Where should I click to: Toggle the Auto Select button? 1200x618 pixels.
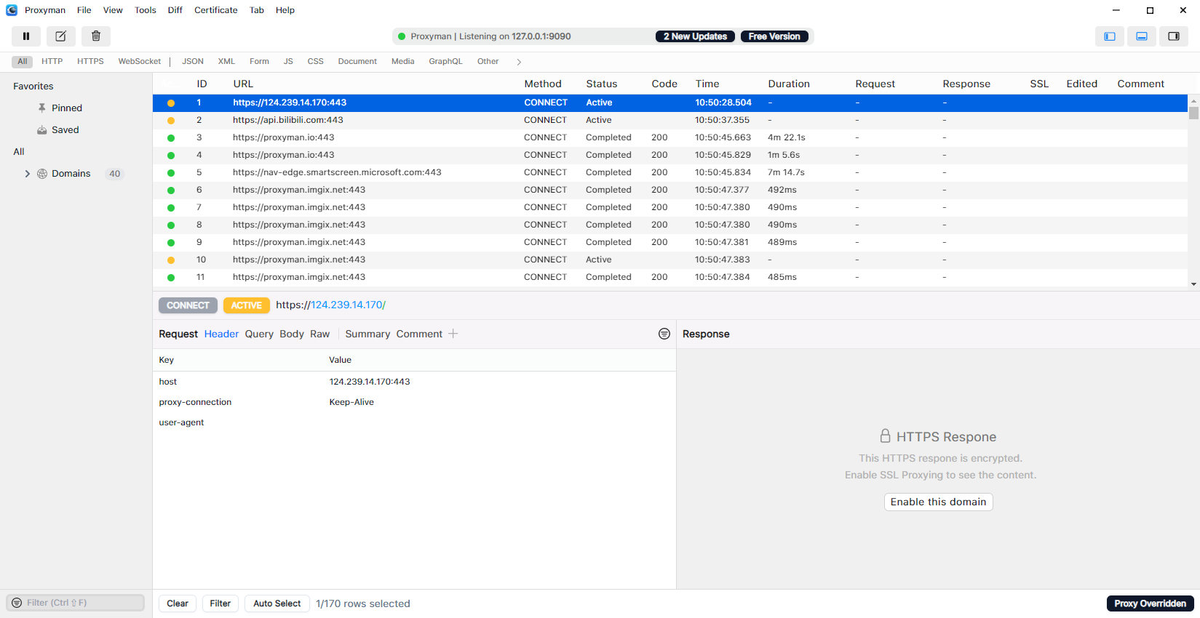[x=277, y=603]
